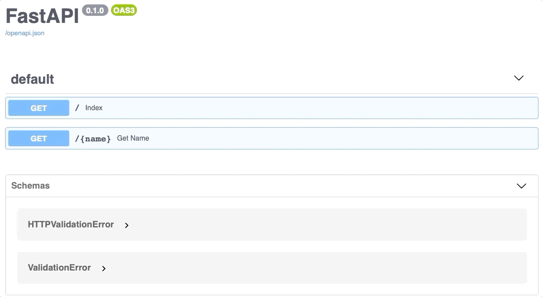Collapse the default section using its chevron

click(519, 78)
